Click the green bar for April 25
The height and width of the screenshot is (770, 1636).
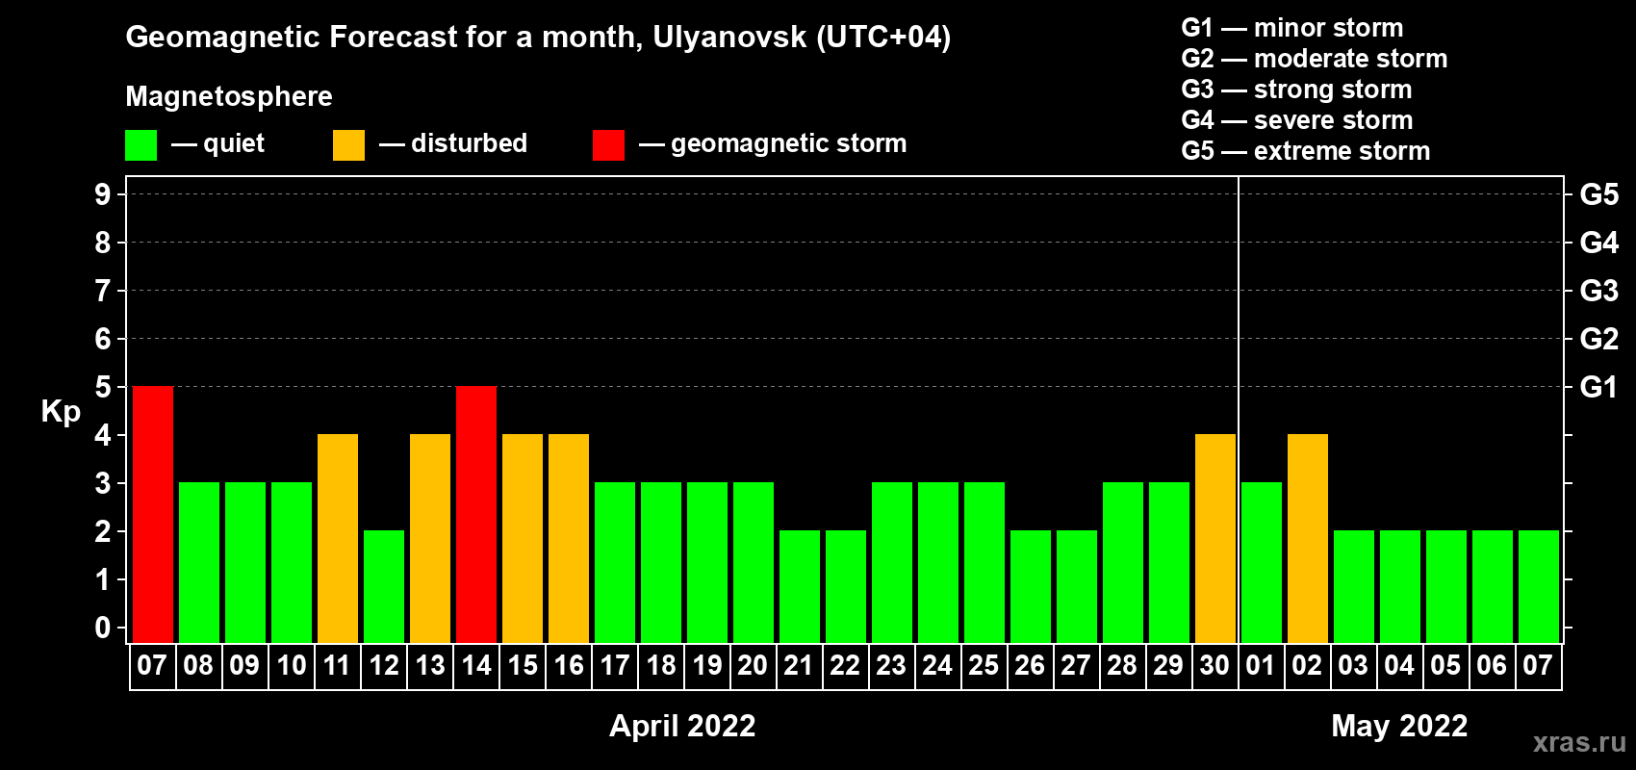[x=984, y=563]
